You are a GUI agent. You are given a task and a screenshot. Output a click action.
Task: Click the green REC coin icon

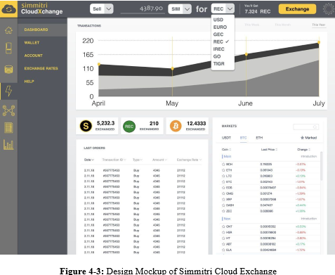point(129,127)
